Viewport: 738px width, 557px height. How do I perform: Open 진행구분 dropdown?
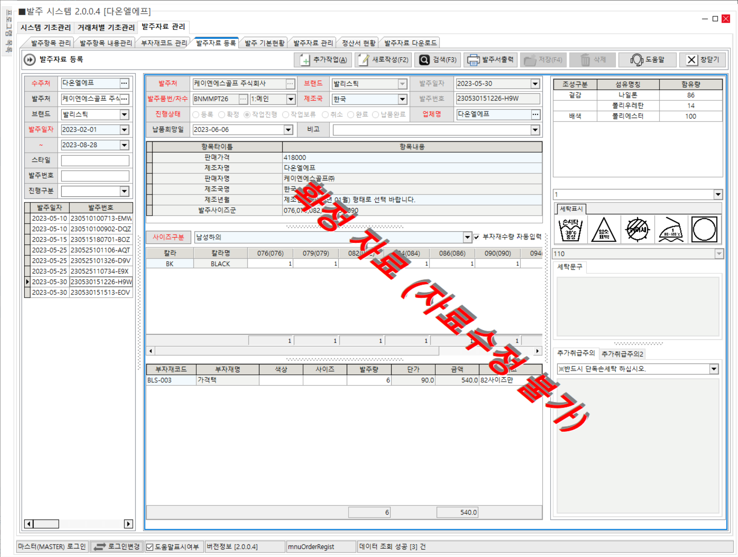tap(124, 191)
